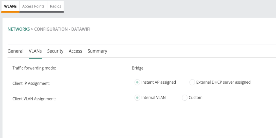This screenshot has width=276, height=138.
Task: Open the Access Points tab
Action: [33, 6]
